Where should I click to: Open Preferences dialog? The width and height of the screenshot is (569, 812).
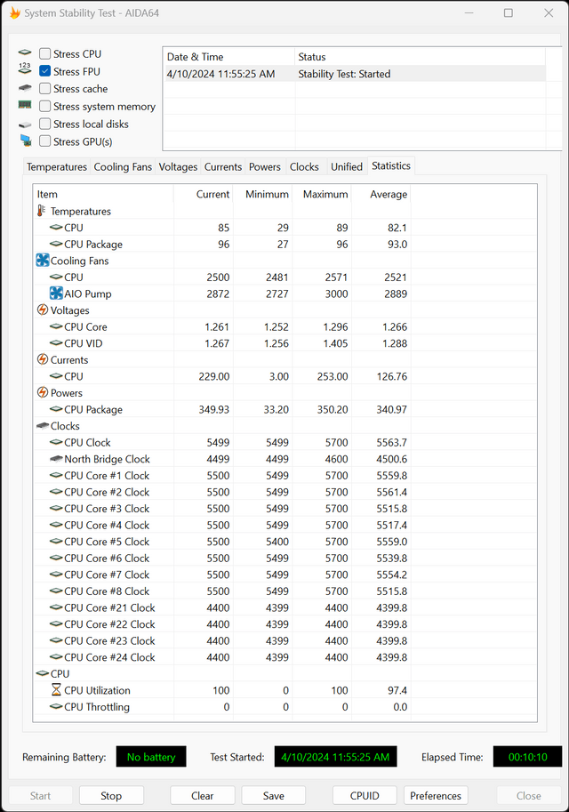(436, 795)
